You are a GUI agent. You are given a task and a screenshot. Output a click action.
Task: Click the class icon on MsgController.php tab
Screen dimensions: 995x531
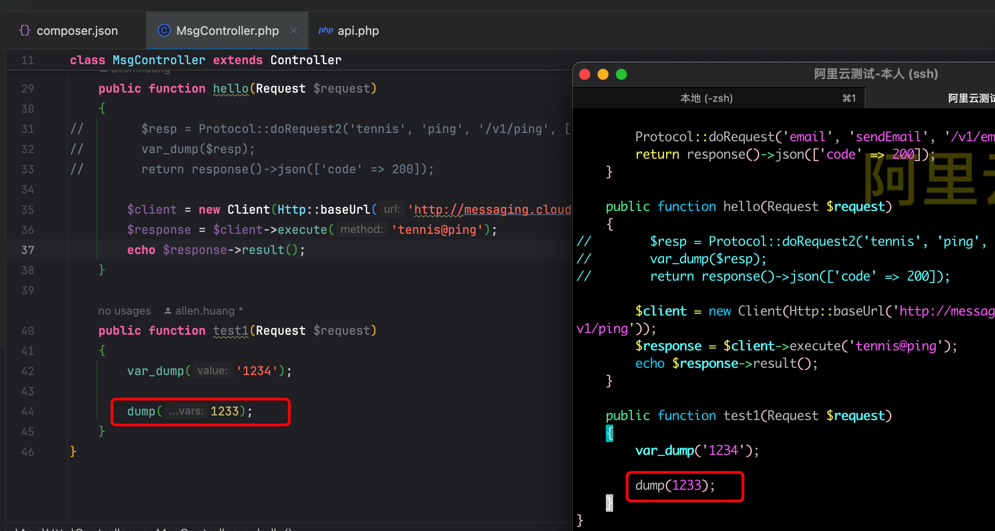click(164, 30)
